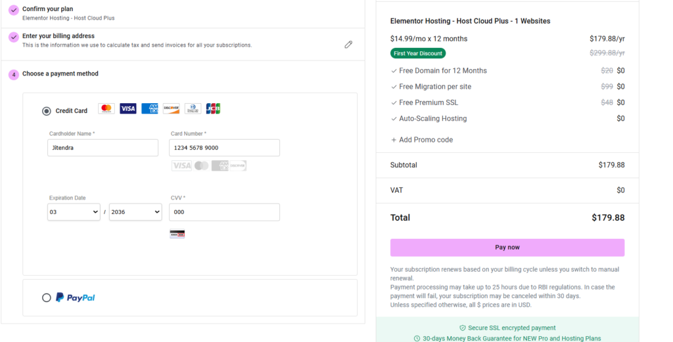
Task: Open the expiration year dropdown
Action: 135,212
